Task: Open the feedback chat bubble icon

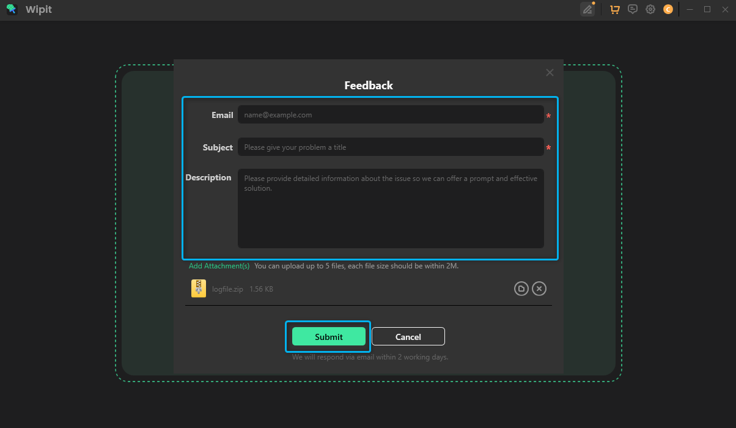Action: 632,9
